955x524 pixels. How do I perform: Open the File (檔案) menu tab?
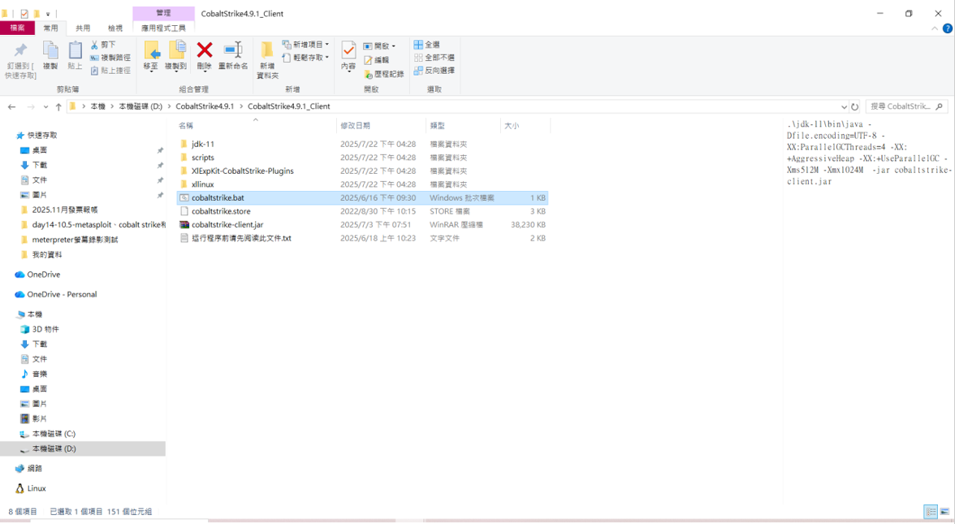[x=18, y=28]
